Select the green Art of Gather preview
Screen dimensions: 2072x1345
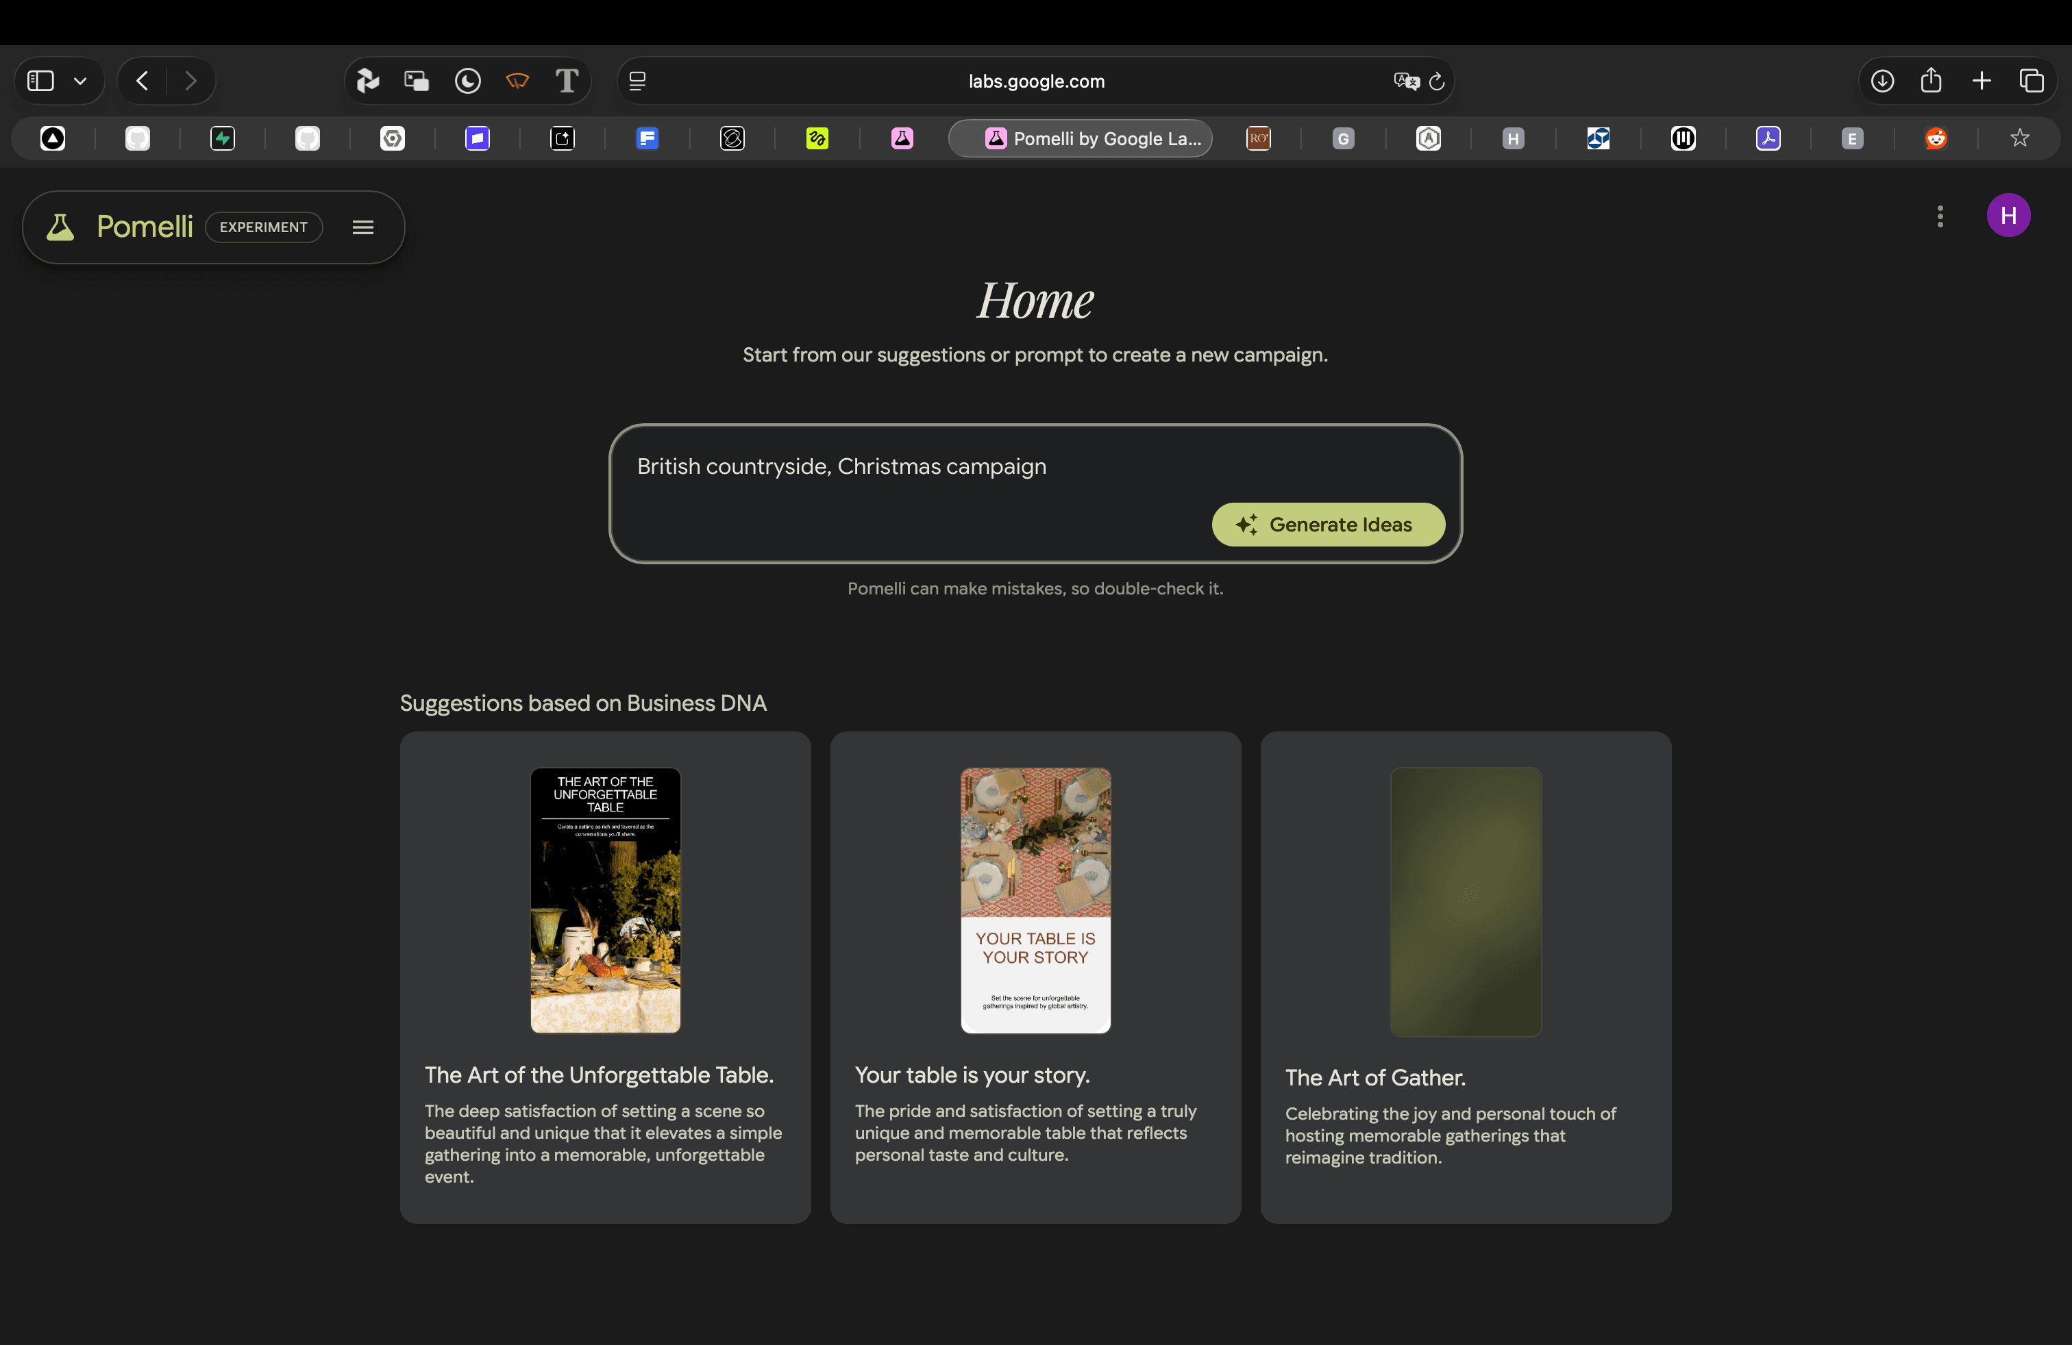pos(1465,901)
